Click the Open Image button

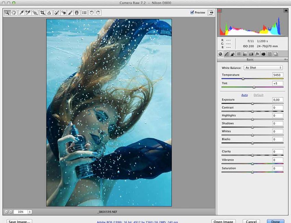224,221
